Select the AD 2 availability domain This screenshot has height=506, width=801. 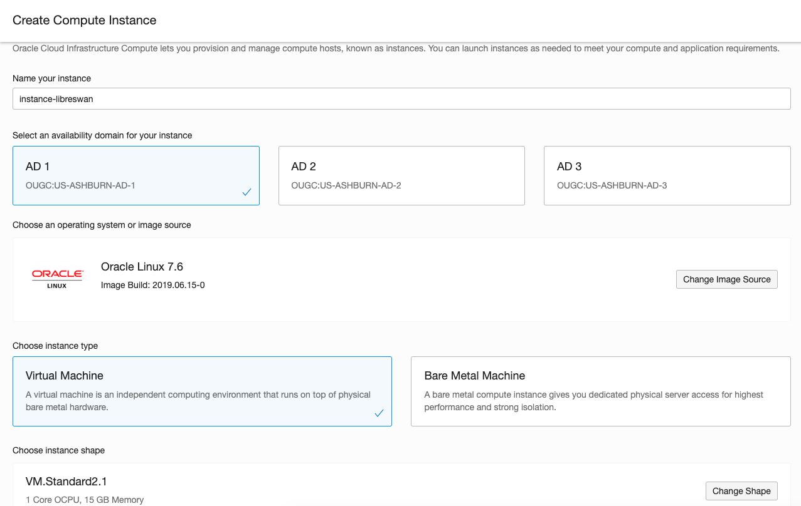[x=401, y=175]
